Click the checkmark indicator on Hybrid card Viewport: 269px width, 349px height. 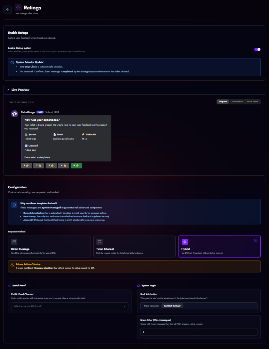click(x=256, y=240)
